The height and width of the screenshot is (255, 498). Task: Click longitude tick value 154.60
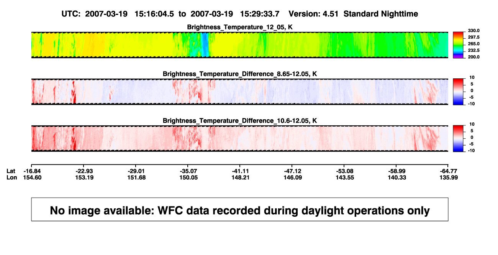coord(33,177)
